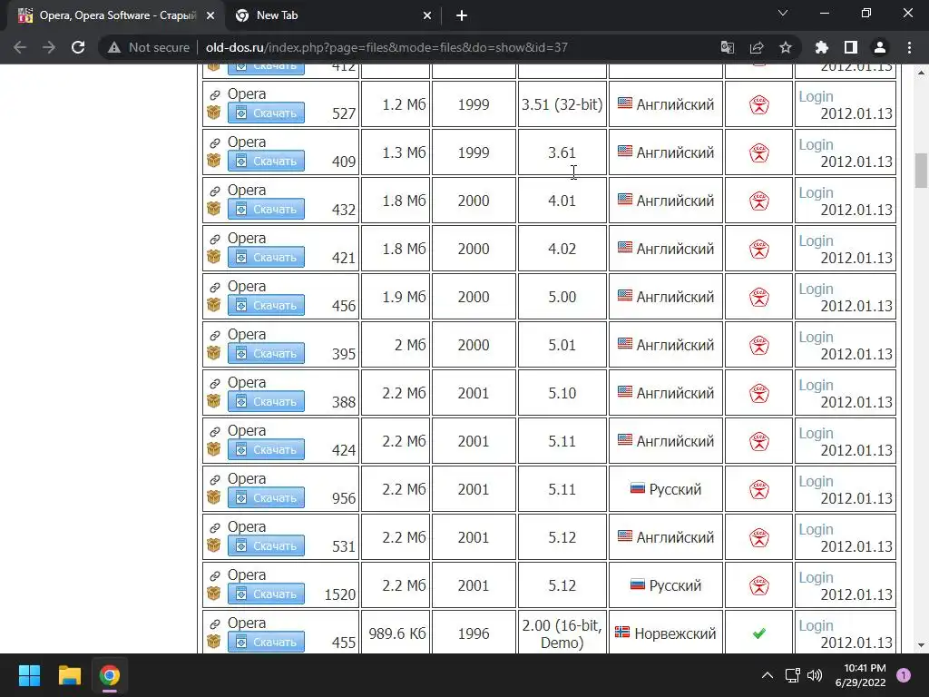This screenshot has height=697, width=929.
Task: Download Opera version 5.10
Action: (x=266, y=400)
